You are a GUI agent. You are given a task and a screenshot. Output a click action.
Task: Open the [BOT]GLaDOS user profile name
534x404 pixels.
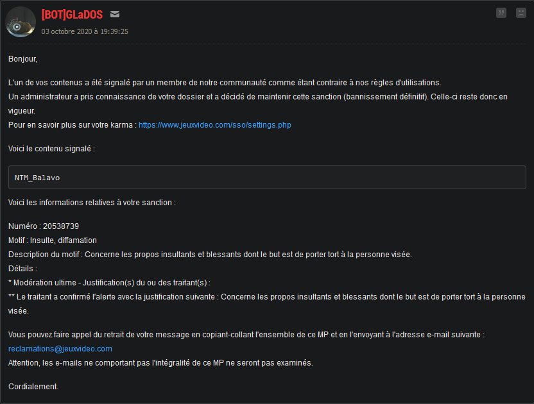tap(72, 15)
